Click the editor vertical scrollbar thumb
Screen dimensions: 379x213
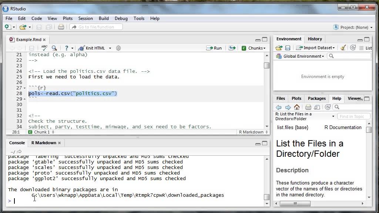[266, 65]
